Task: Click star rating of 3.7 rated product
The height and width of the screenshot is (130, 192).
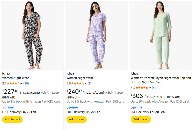Action: [13, 83]
